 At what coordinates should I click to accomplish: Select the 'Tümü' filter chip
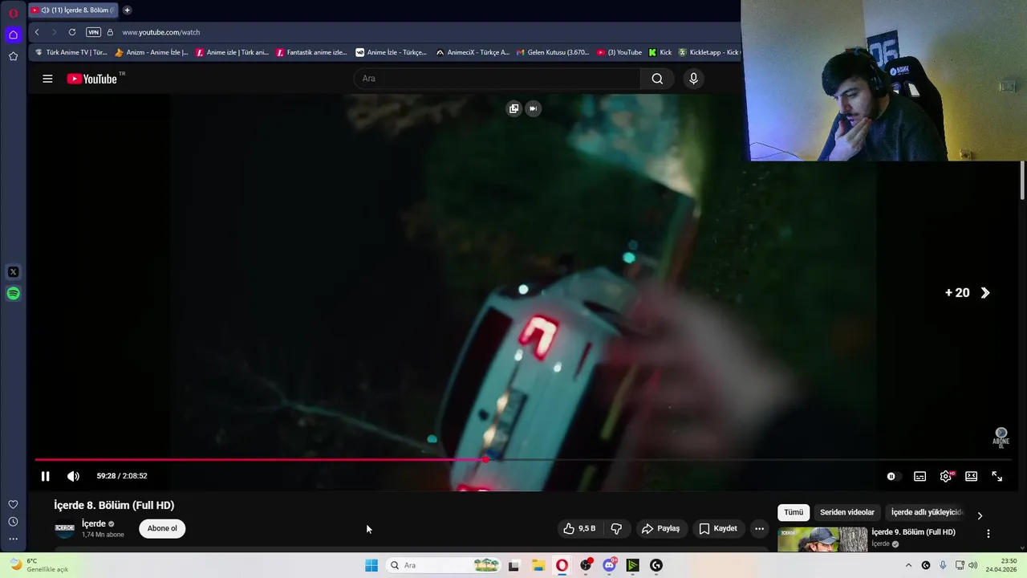coord(794,512)
